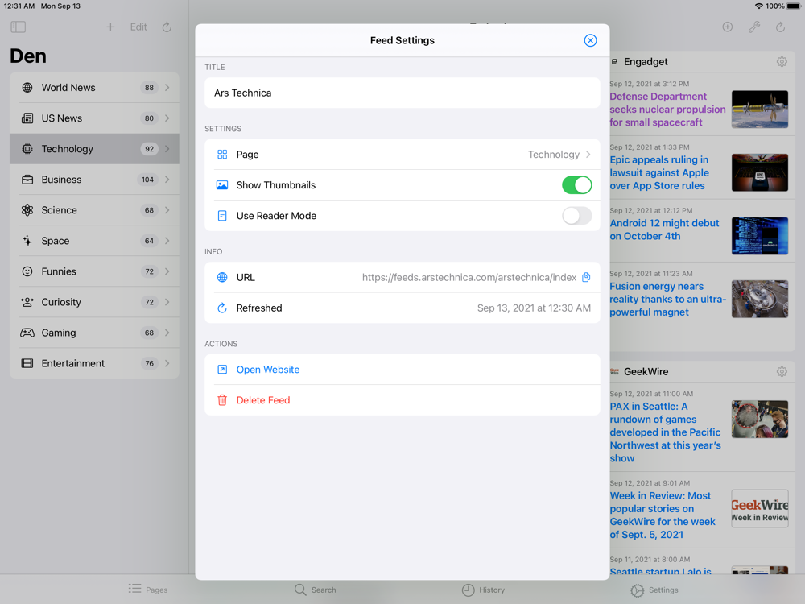805x604 pixels.
Task: Expand World News page chevron
Action: tap(167, 88)
